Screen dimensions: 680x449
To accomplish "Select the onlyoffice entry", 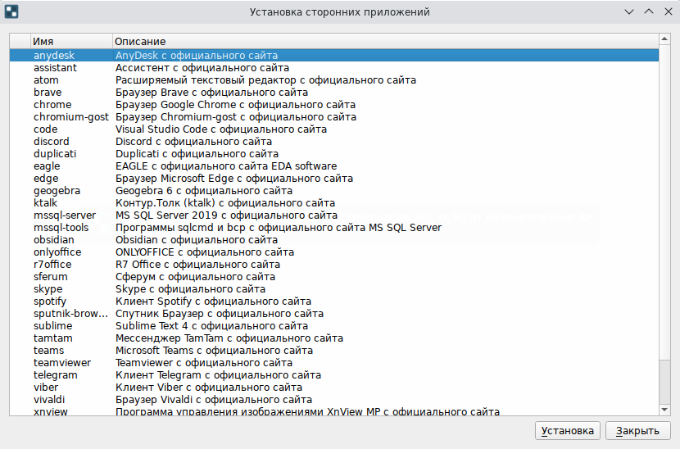I will (x=334, y=252).
